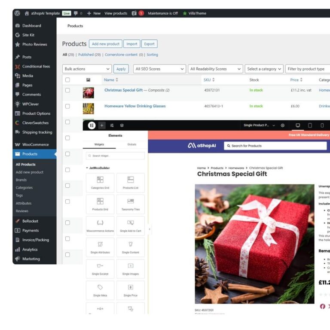The image size is (330, 330).
Task: Click the Export button
Action: 150,44
